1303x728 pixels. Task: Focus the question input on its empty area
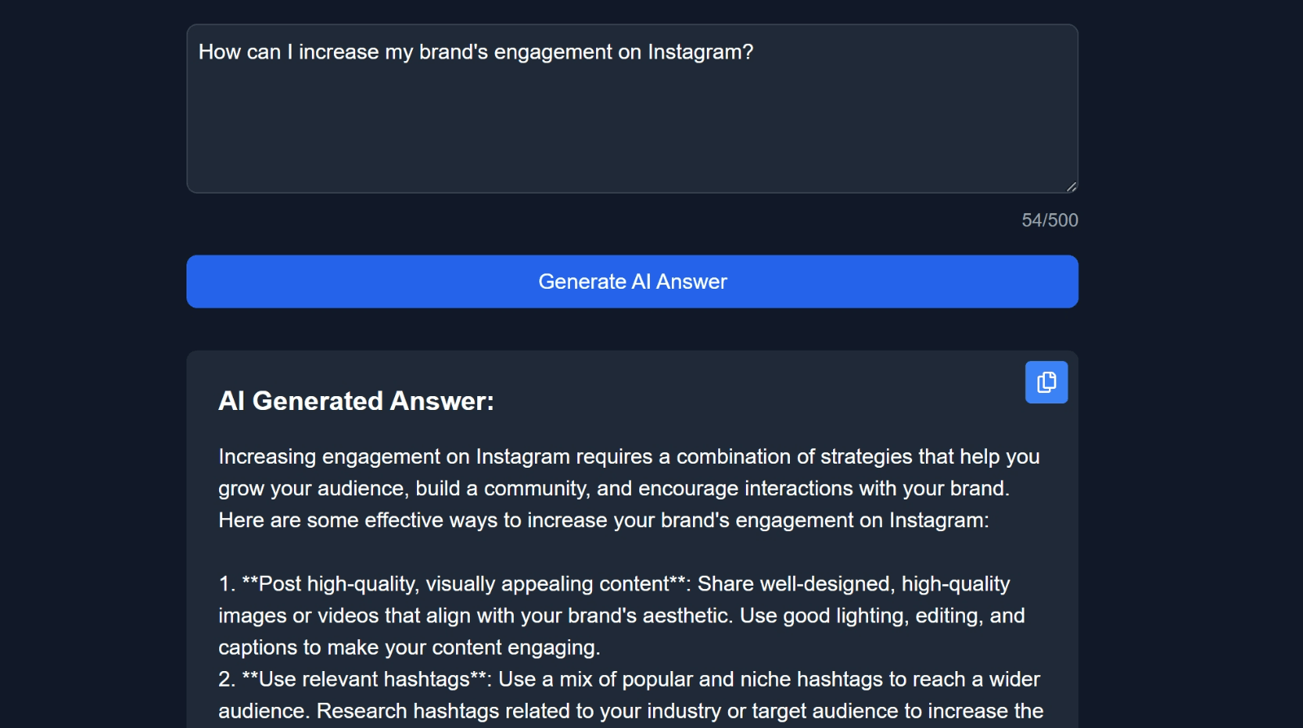coord(632,130)
